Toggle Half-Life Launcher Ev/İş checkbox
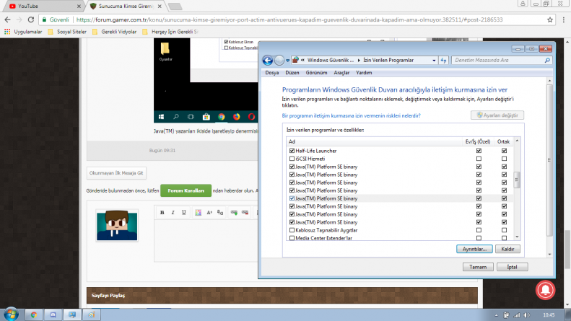 [479, 151]
